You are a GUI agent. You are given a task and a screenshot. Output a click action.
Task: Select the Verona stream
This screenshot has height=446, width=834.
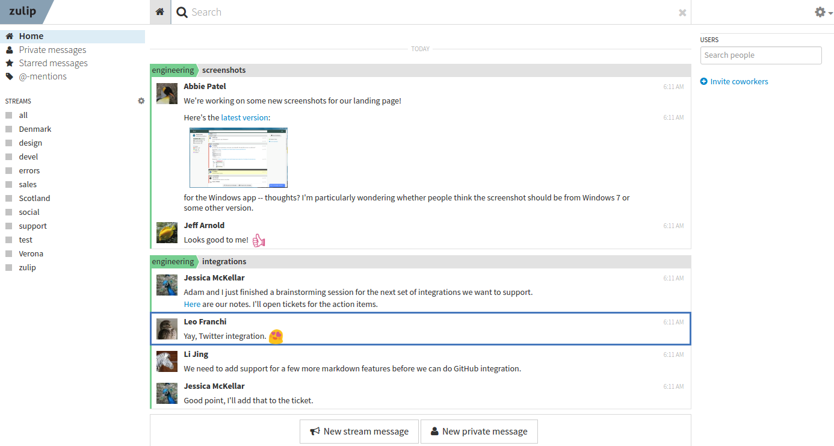(31, 254)
